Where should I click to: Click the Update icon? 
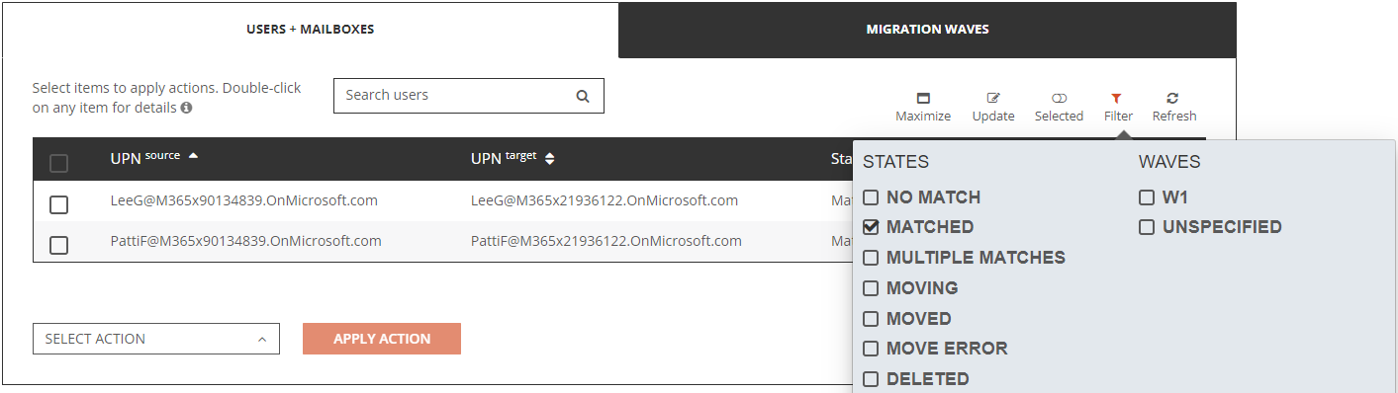[993, 99]
